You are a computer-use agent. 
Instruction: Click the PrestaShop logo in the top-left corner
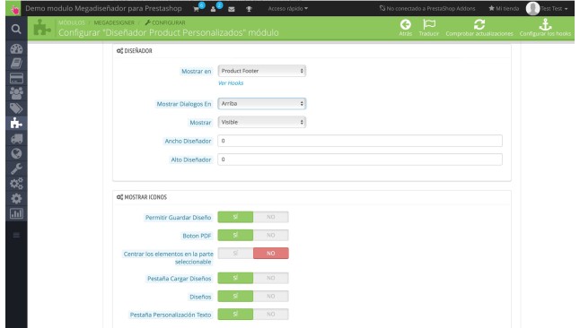(x=14, y=9)
